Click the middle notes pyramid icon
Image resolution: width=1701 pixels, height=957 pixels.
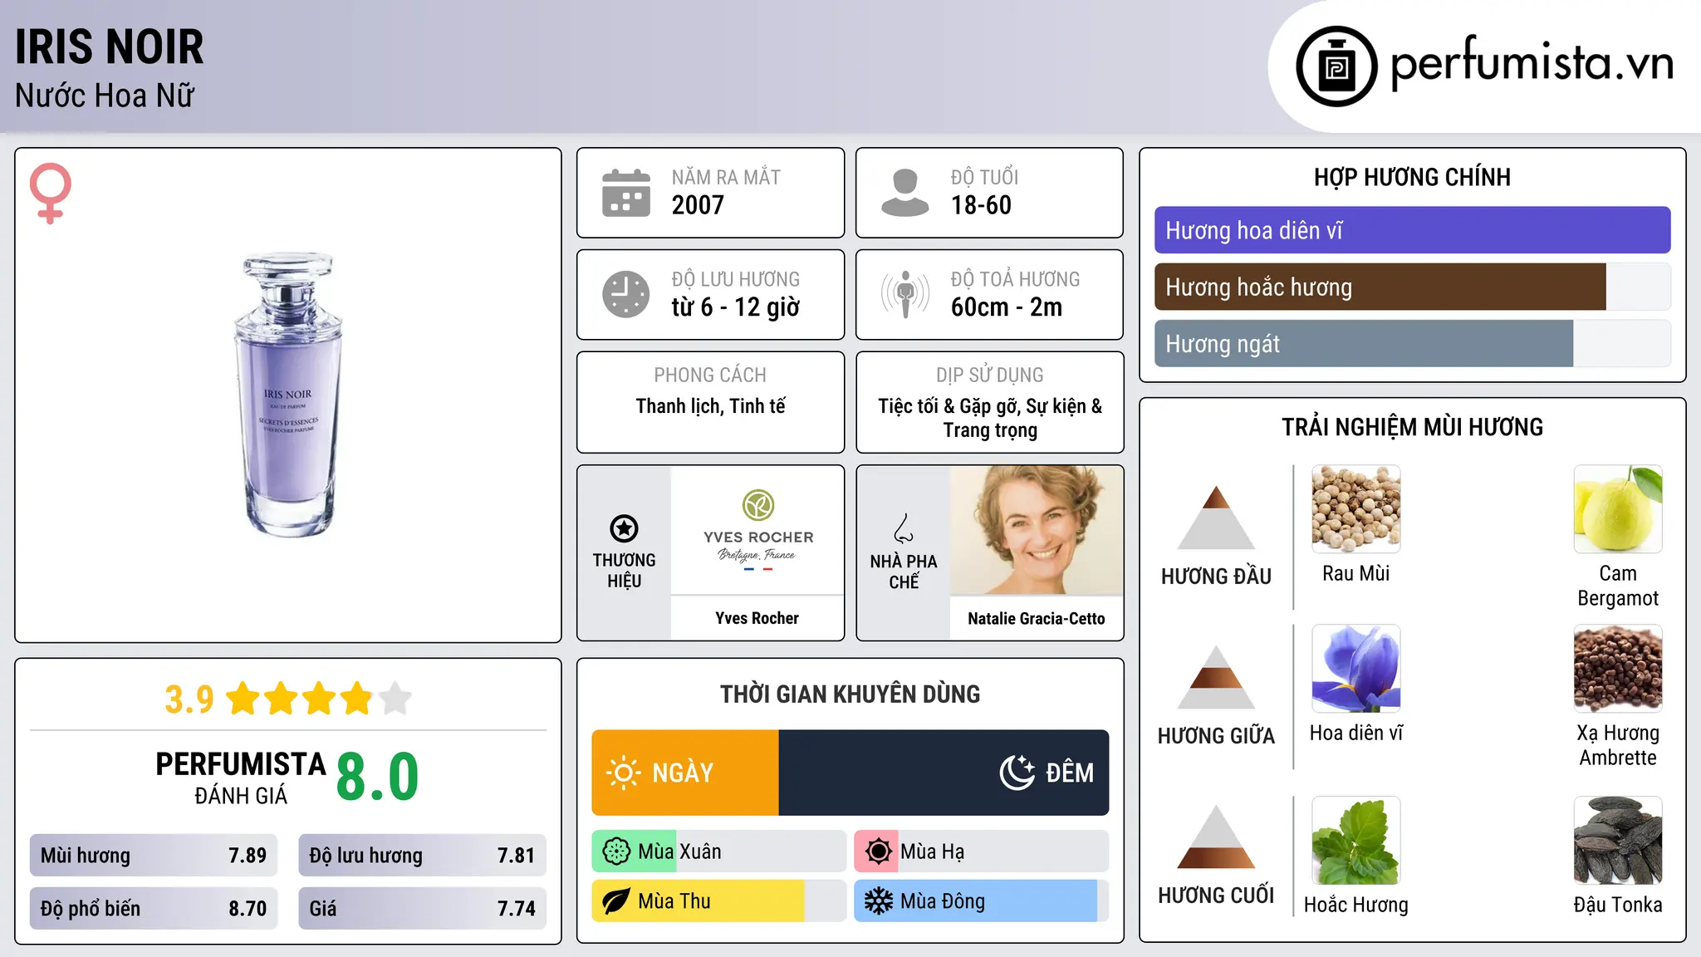pos(1216,677)
